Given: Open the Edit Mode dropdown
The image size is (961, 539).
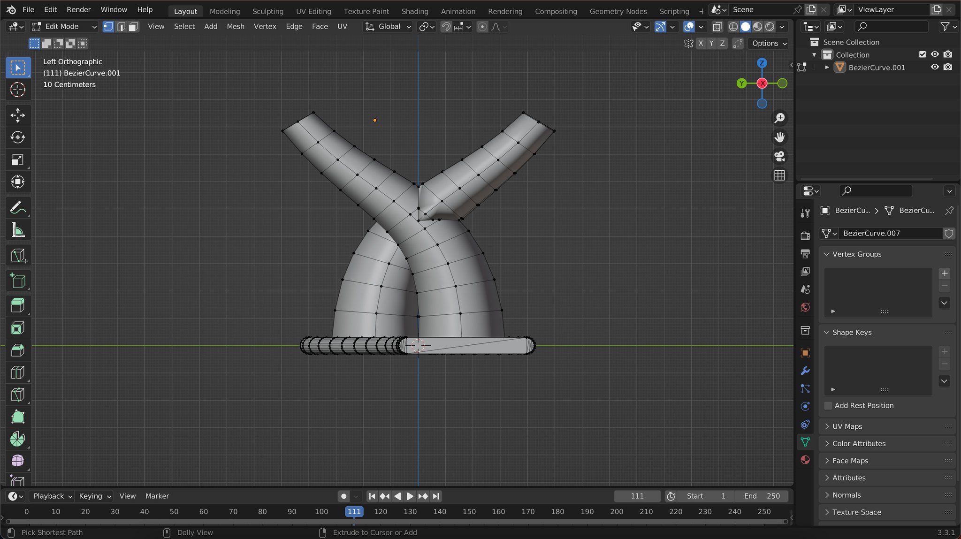Looking at the screenshot, I should pos(64,27).
